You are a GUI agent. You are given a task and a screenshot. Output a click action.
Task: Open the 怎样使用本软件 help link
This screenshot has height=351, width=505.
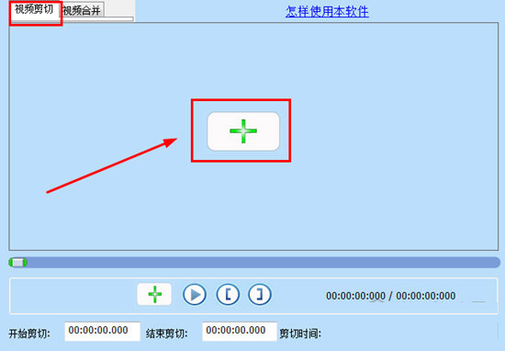327,12
